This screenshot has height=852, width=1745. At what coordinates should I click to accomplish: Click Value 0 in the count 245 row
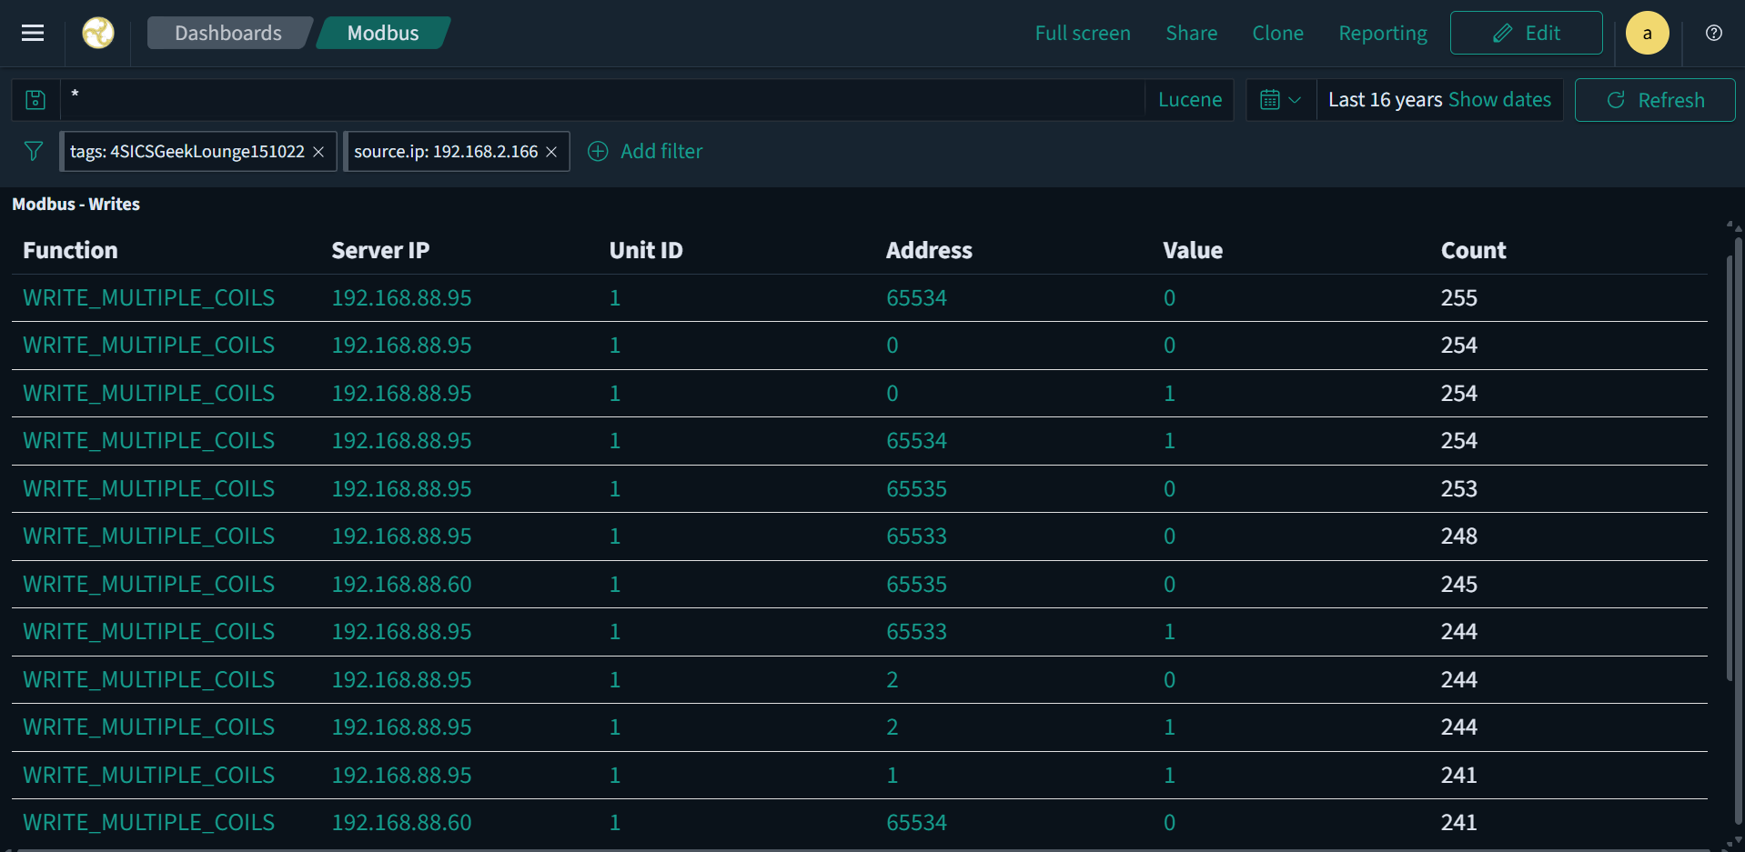point(1169,584)
